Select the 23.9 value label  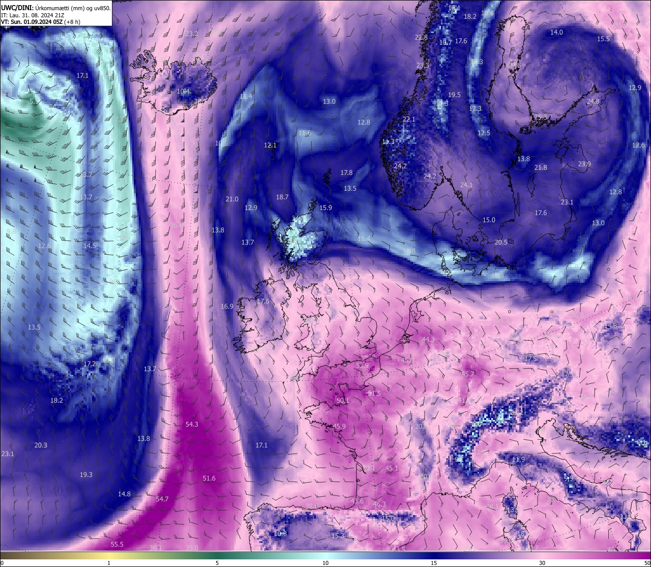[x=584, y=164]
